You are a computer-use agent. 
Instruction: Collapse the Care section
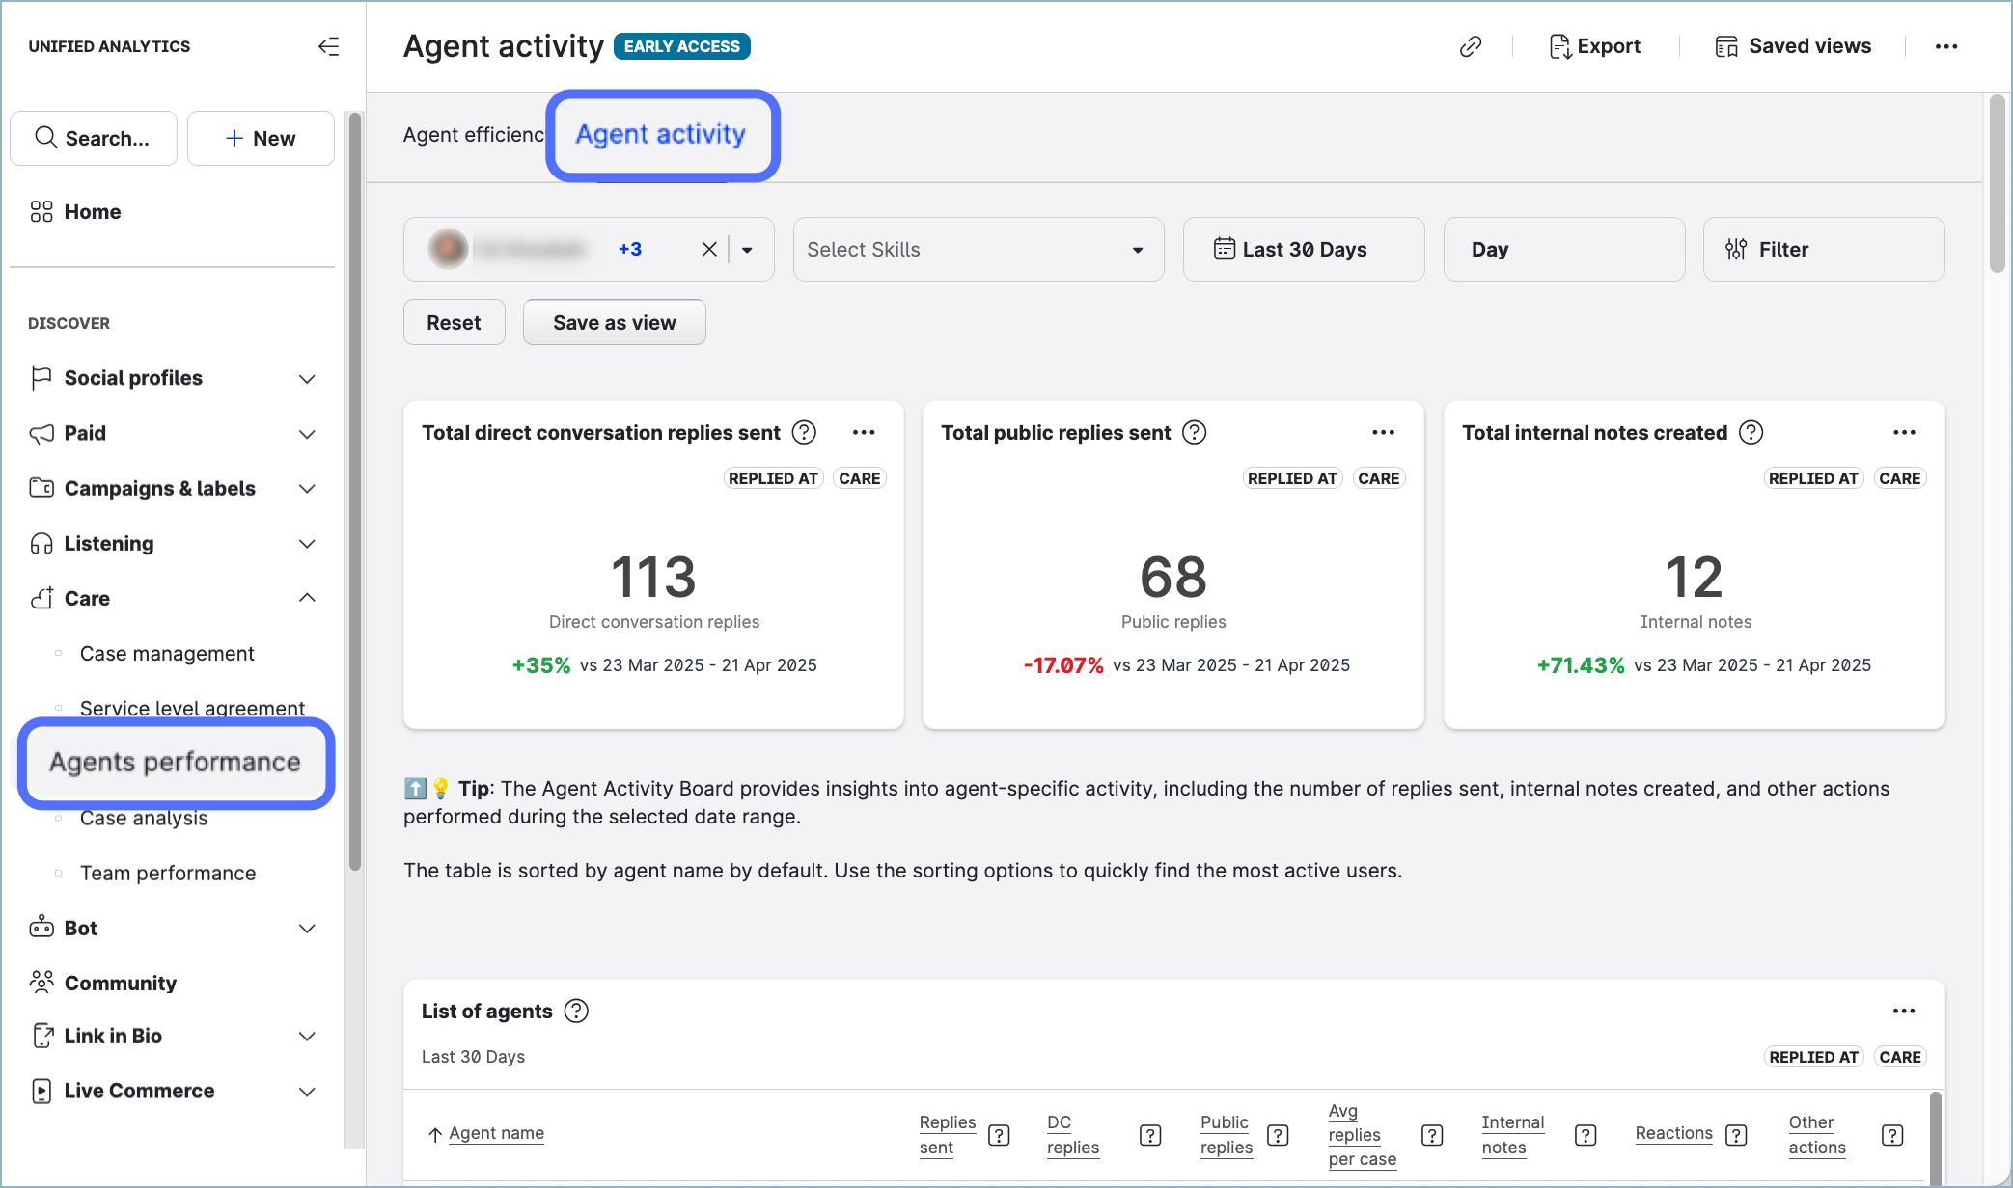click(x=307, y=598)
